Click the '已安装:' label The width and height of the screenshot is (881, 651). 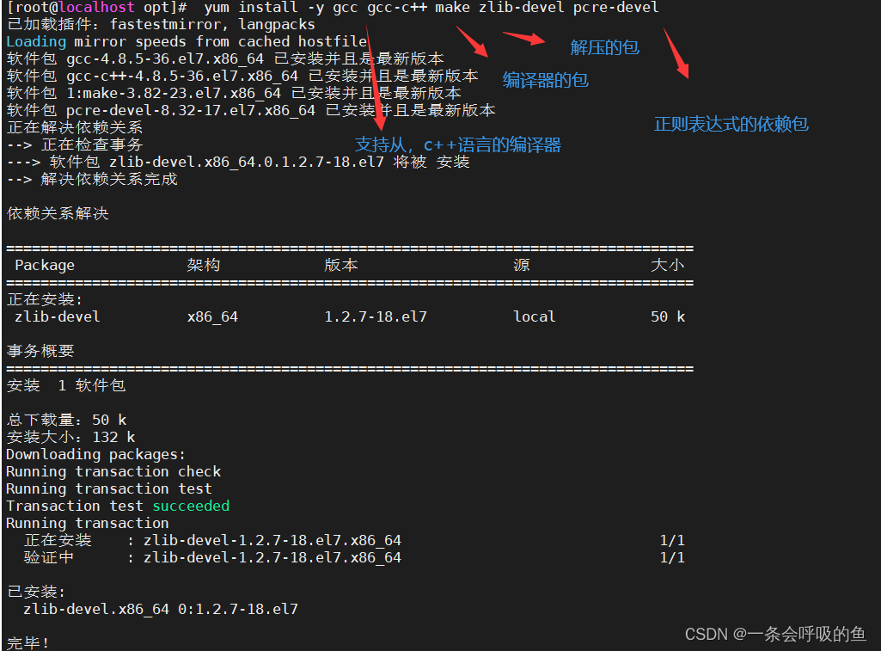pos(36,592)
